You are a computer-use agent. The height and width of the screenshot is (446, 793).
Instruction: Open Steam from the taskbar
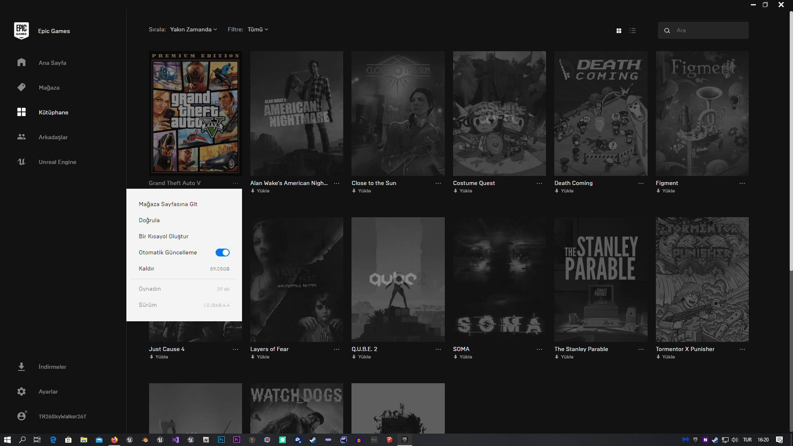(x=313, y=440)
